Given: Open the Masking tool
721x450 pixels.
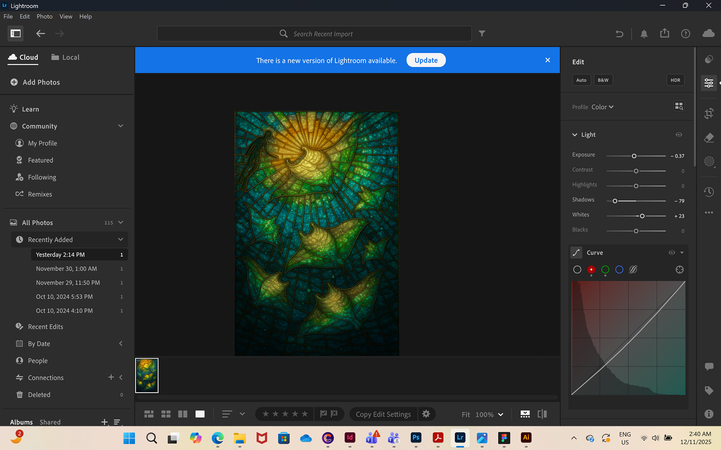Looking at the screenshot, I should pos(709,162).
